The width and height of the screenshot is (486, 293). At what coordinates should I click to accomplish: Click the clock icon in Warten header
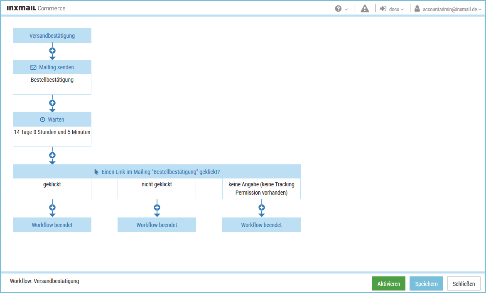pos(42,120)
